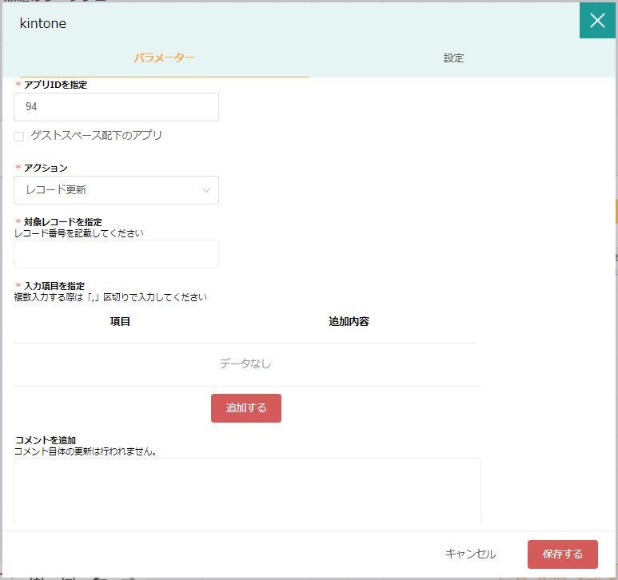Click the 入力項目を指定 label
The height and width of the screenshot is (580, 618).
coord(54,286)
